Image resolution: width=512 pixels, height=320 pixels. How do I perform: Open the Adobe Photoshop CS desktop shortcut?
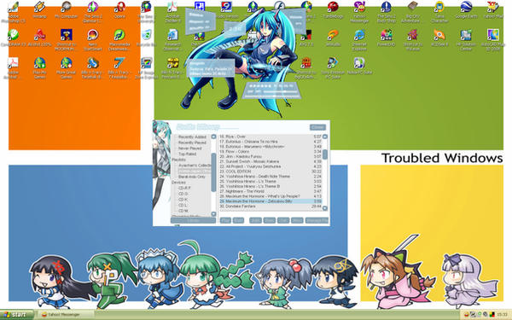[14, 12]
